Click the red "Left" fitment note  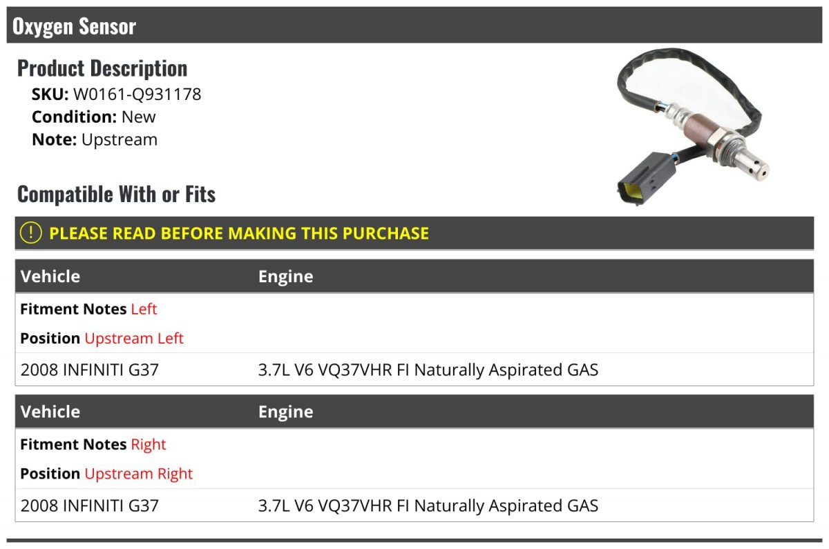[144, 309]
